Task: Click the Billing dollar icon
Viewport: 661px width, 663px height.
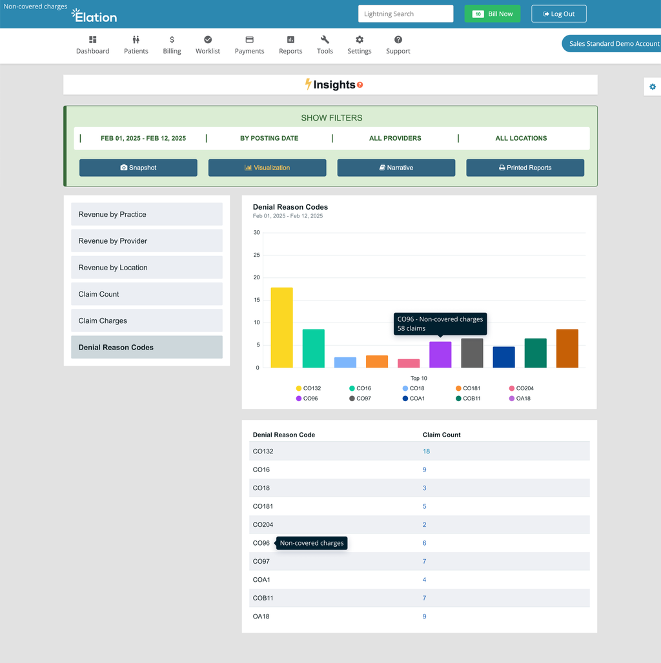Action: pos(172,40)
